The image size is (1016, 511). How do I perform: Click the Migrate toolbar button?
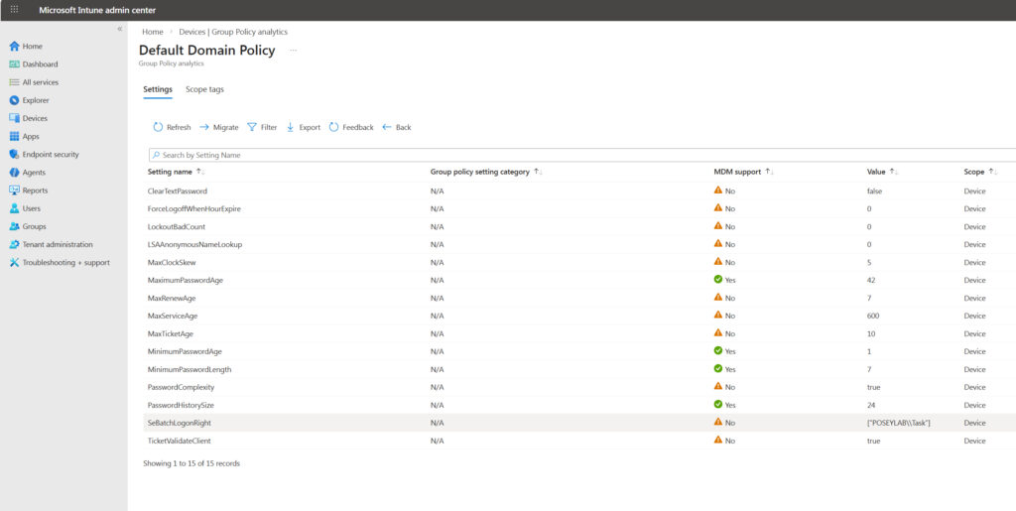tap(218, 128)
